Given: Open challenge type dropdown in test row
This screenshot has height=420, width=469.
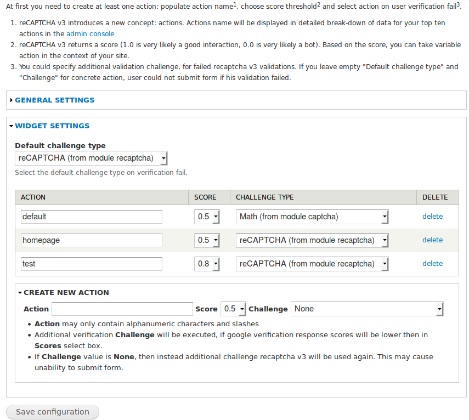Looking at the screenshot, I should (312, 264).
